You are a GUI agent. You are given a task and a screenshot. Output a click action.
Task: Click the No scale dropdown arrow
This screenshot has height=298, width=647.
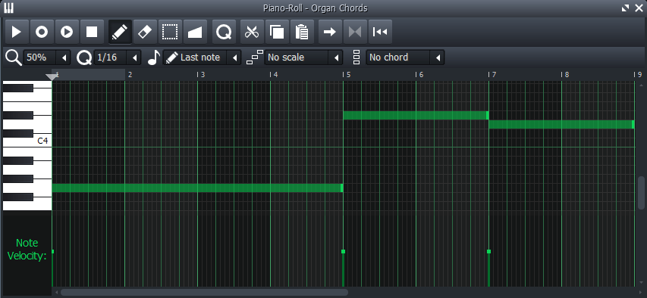coord(336,57)
